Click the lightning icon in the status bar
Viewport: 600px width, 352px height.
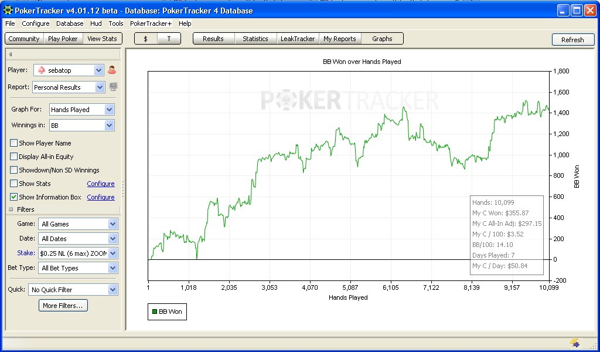[x=574, y=343]
